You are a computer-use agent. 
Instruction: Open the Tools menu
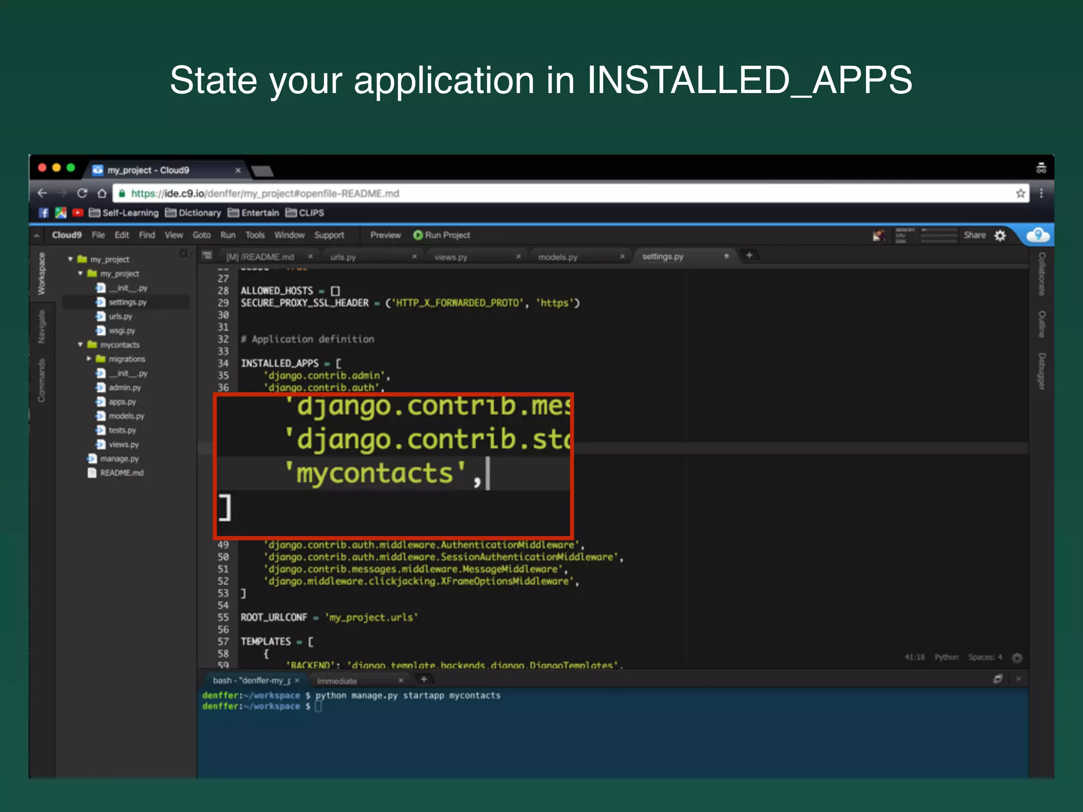coord(254,235)
